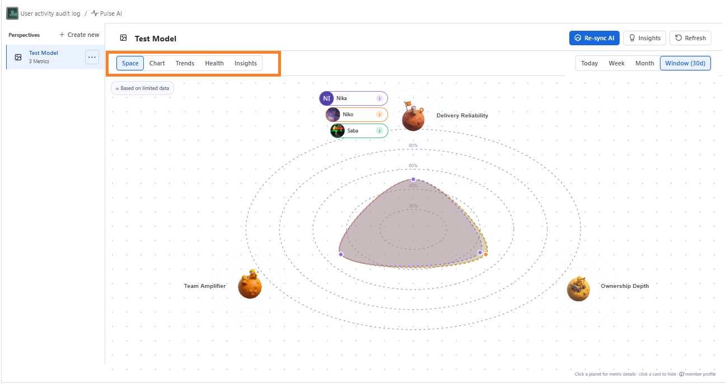Click the app logo icon in breadcrumb
The height and width of the screenshot is (384, 726).
[x=12, y=13]
